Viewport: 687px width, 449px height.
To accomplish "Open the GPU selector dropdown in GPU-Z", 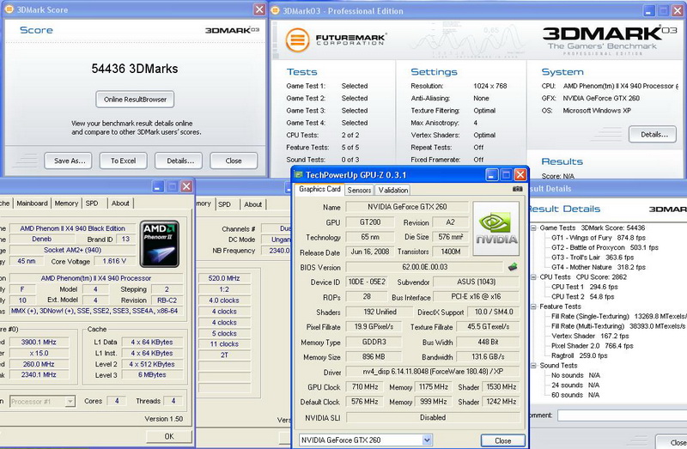I will (427, 440).
